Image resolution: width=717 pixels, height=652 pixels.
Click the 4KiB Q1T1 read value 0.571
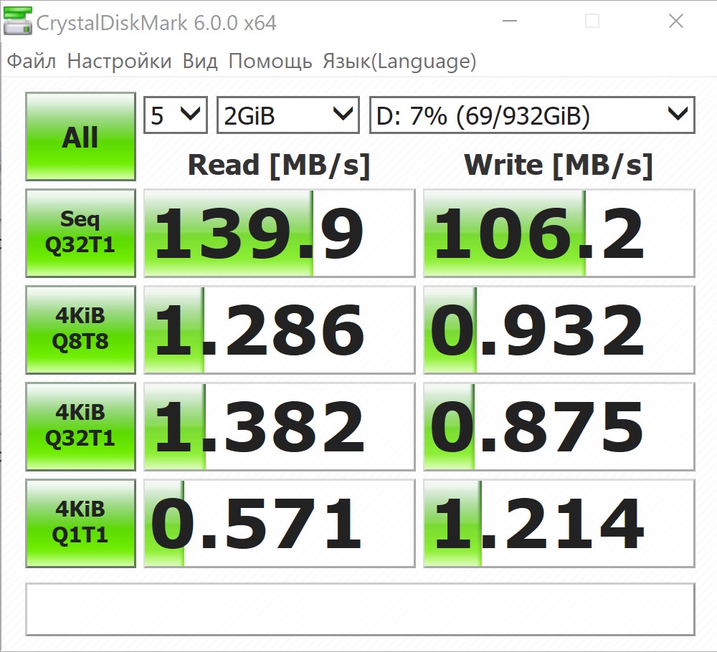(x=280, y=523)
